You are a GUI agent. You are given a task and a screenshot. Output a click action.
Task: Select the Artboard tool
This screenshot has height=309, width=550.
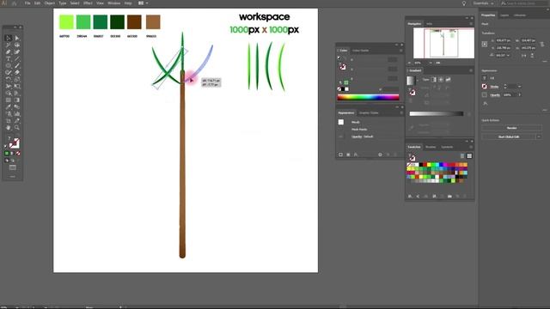point(9,121)
